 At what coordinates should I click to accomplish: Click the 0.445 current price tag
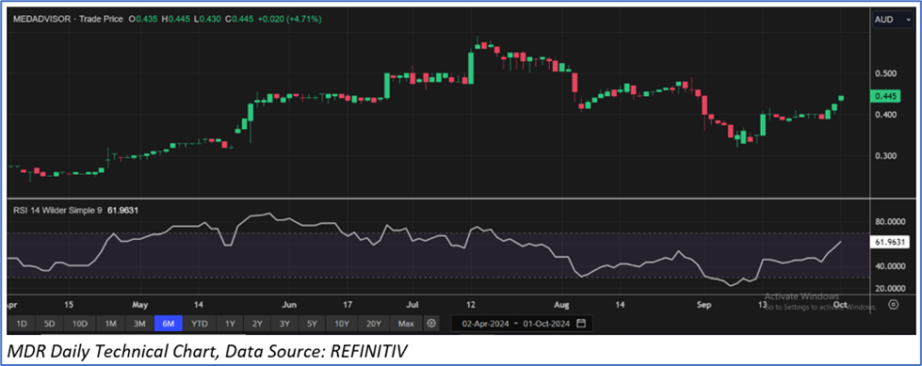884,96
